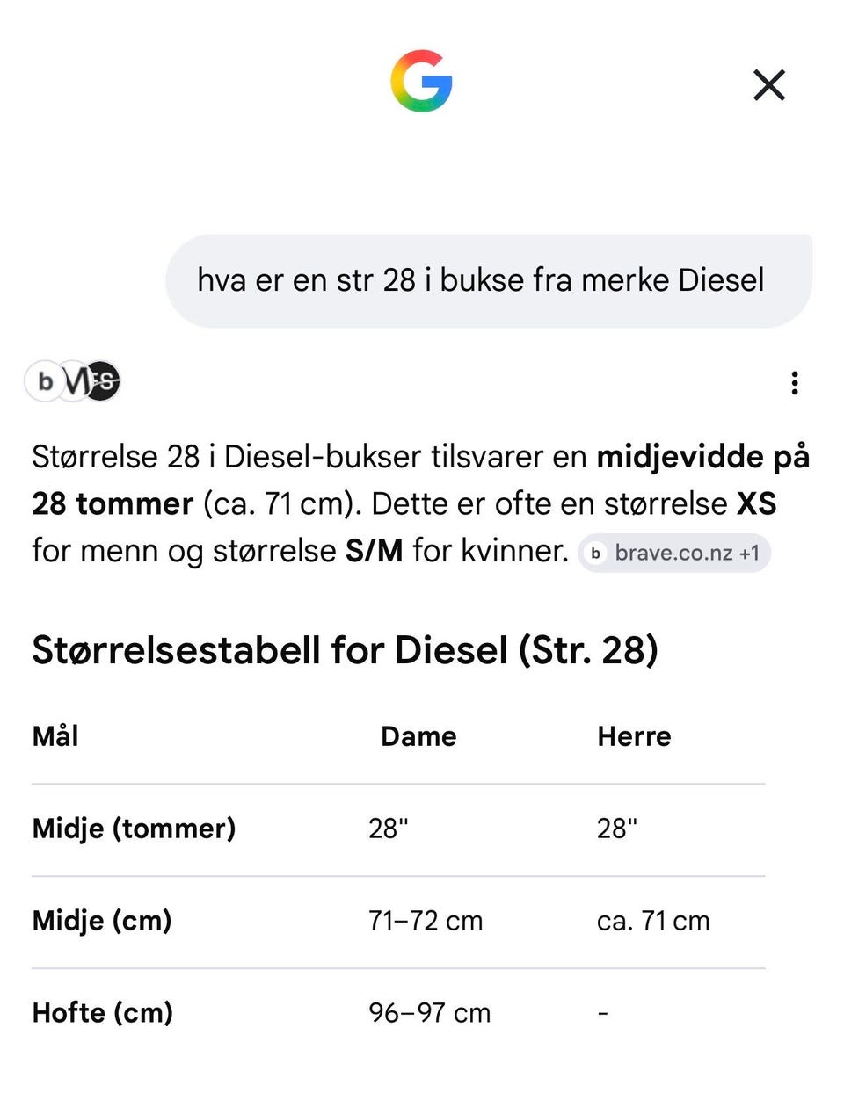
Task: Click the middle 'M' source favicon
Action: click(x=74, y=381)
